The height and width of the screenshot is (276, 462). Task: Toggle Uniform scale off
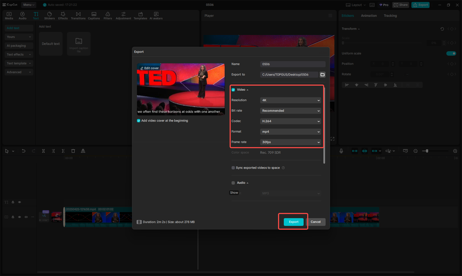tap(451, 53)
